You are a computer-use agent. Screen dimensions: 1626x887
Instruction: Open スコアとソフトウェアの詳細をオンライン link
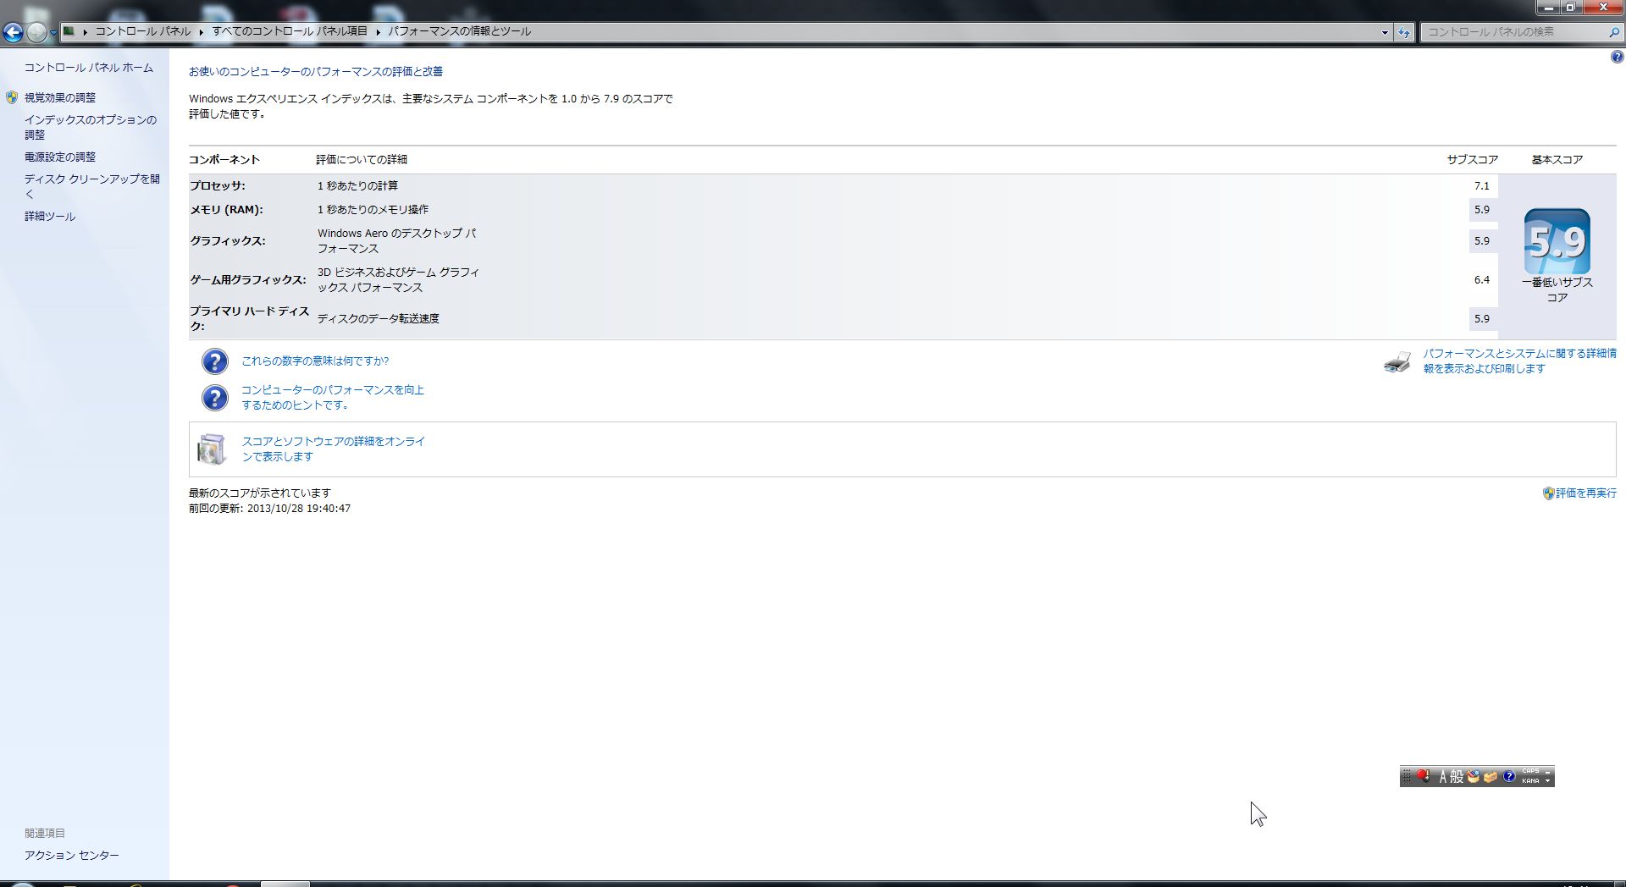coord(334,449)
